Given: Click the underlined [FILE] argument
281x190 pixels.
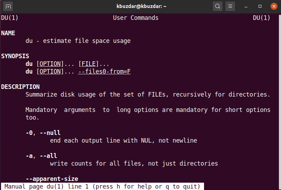Looking at the screenshot, I should [x=89, y=64].
